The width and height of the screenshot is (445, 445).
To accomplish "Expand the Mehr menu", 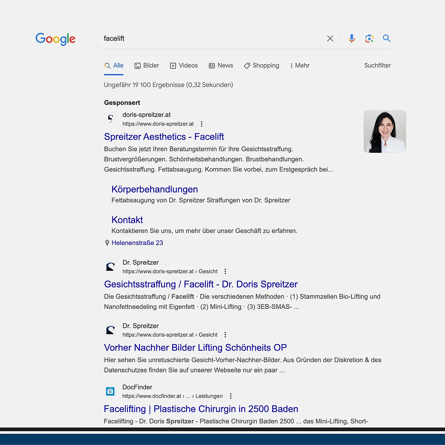I will coord(300,65).
